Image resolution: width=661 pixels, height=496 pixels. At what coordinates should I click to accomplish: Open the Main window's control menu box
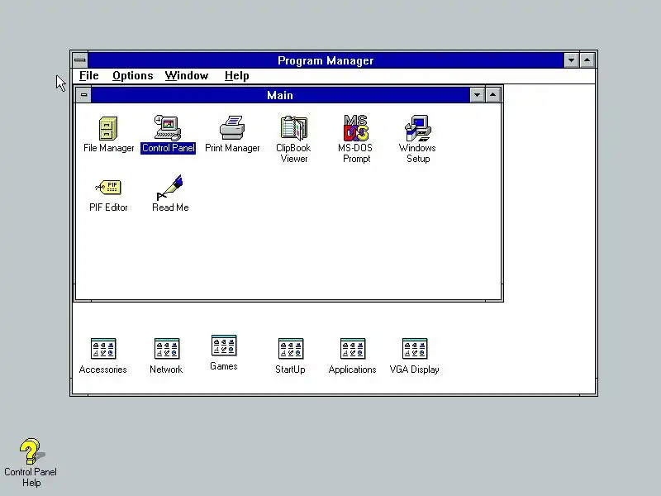point(83,95)
